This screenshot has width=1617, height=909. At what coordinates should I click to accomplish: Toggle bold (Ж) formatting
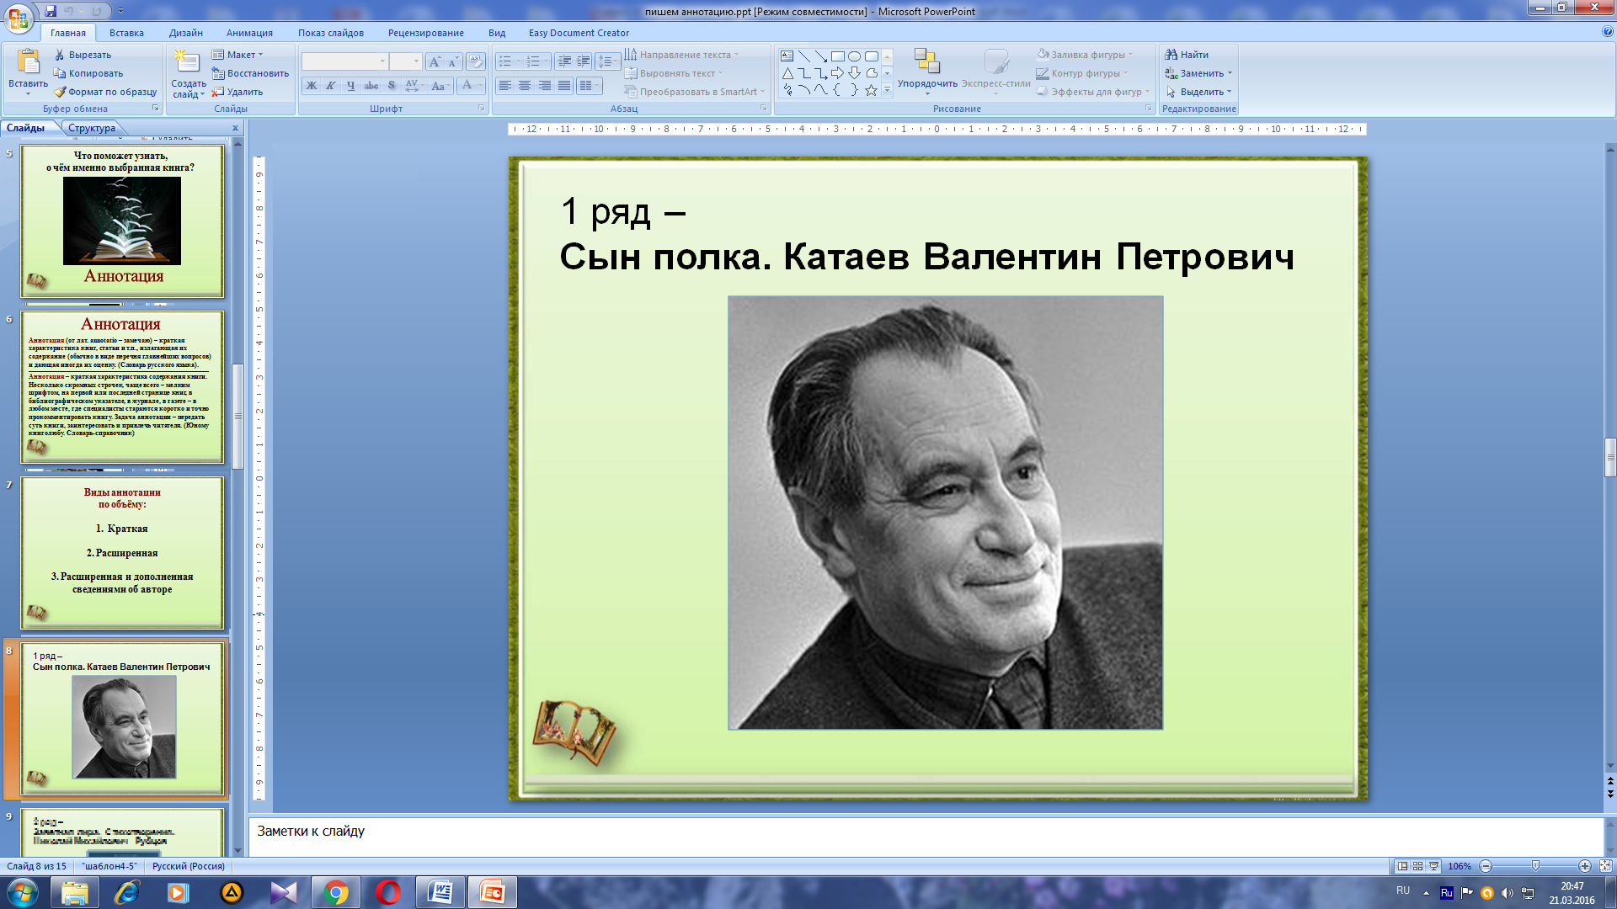pos(312,86)
